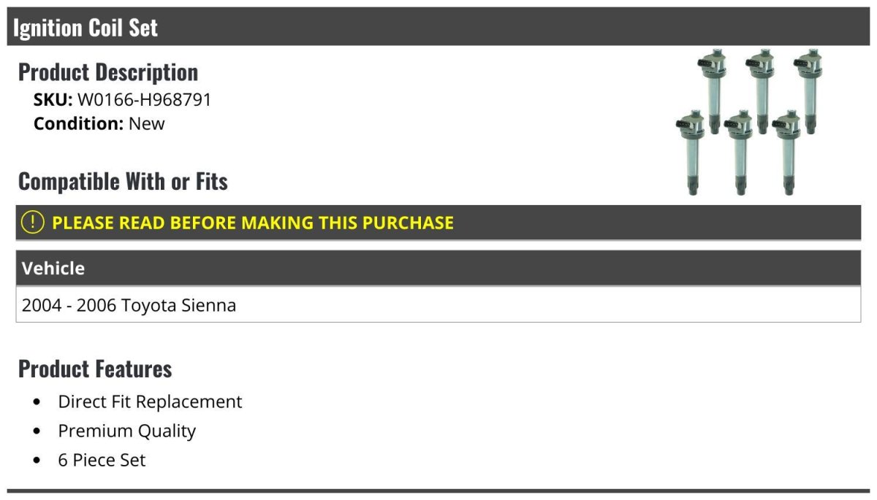Click the top-right ignition coil in the photo
Viewport: 877px width, 500px height.
(x=807, y=88)
